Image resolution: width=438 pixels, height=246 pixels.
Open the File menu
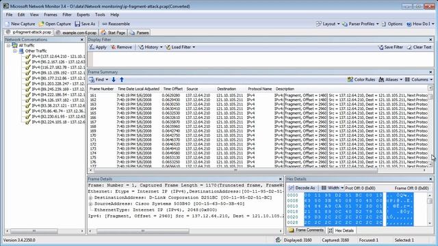(x=9, y=15)
